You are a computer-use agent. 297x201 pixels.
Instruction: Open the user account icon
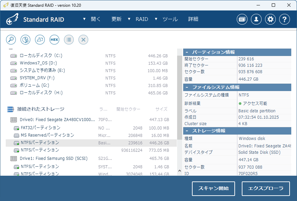(256, 19)
